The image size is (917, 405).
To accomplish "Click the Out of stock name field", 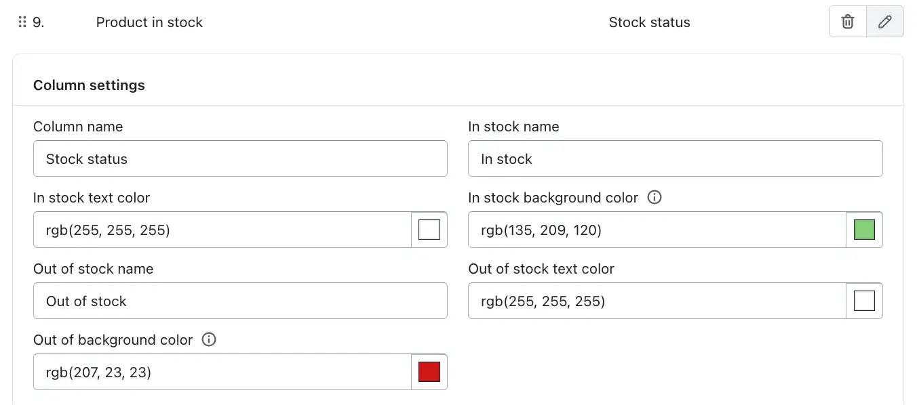I will pos(240,301).
